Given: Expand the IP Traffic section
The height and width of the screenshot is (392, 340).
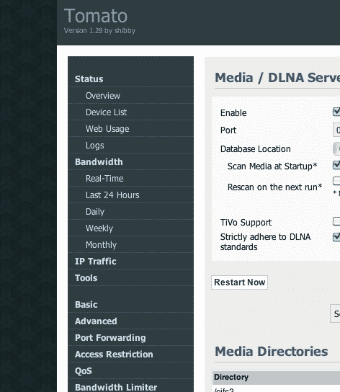Looking at the screenshot, I should (96, 262).
